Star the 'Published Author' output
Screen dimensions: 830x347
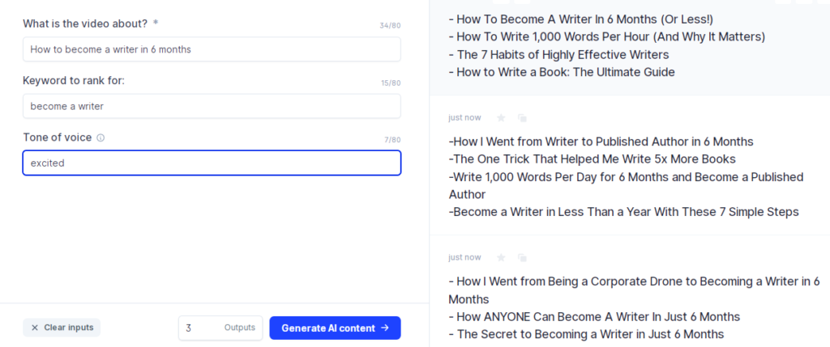pyautogui.click(x=501, y=117)
